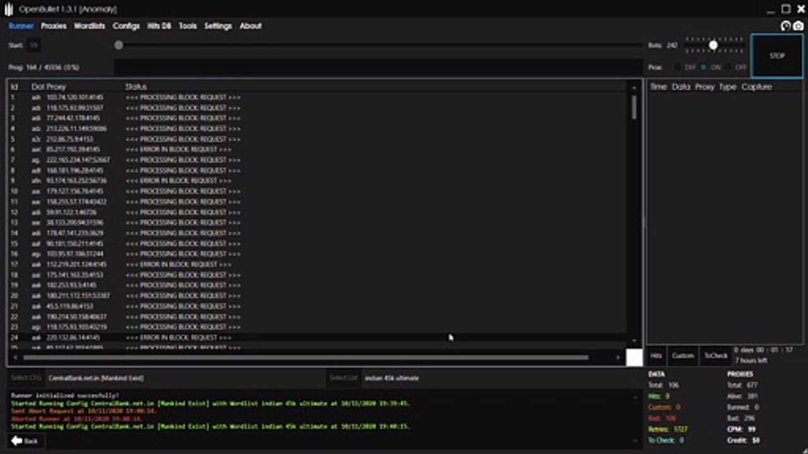Click the OpenBullet logo in title bar
Viewport: 808px width, 454px height.
9,9
